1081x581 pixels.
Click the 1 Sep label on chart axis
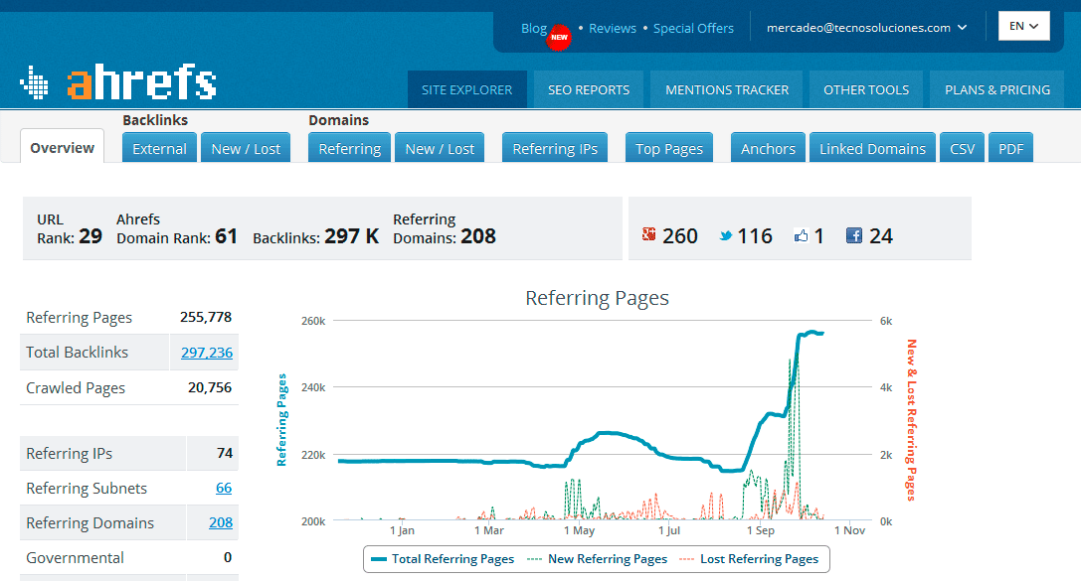point(761,530)
